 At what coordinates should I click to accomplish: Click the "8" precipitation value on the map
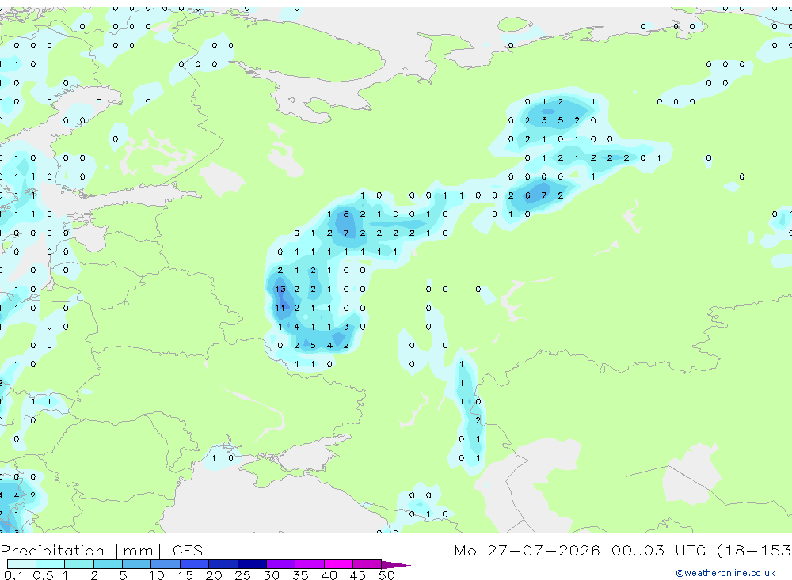click(x=346, y=214)
